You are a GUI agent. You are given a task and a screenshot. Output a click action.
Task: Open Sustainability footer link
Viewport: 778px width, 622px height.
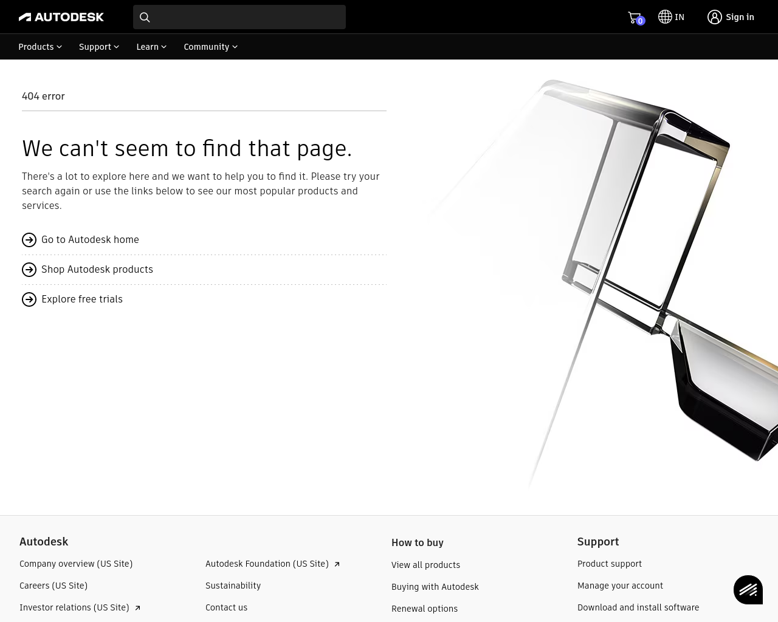pyautogui.click(x=233, y=586)
